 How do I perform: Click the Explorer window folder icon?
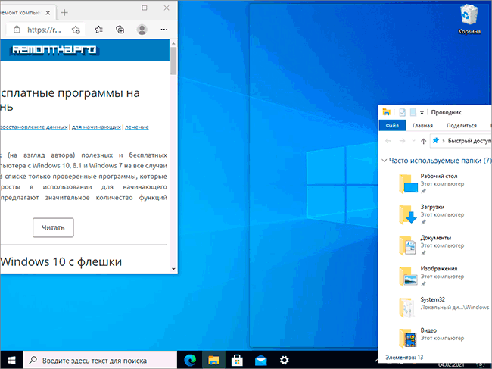point(386,112)
